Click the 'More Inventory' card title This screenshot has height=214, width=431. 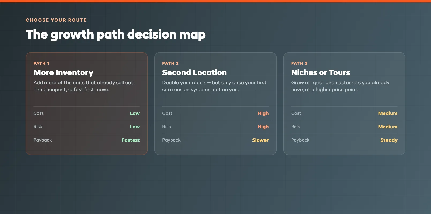63,73
